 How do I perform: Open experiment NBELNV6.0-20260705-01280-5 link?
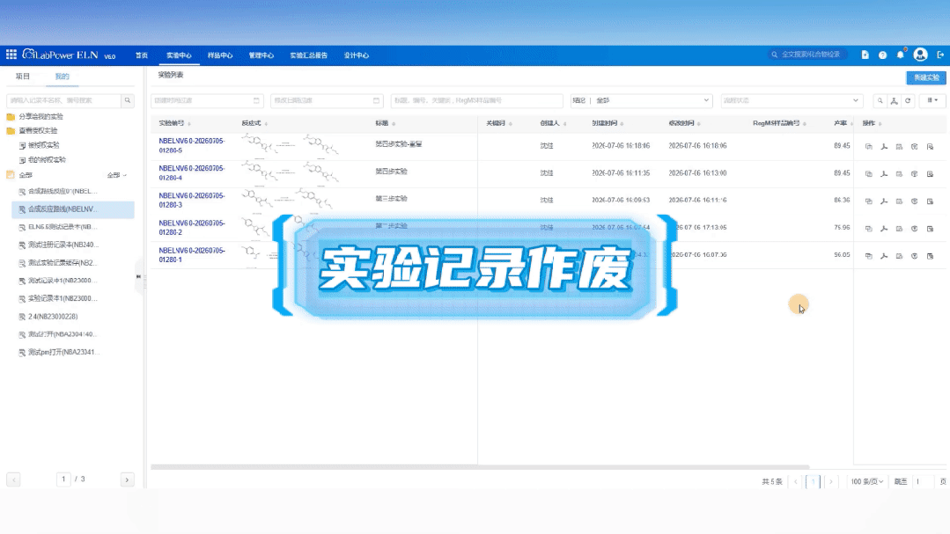click(191, 145)
